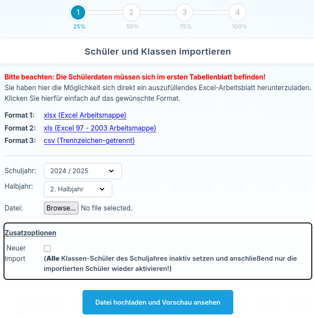Click the 50% progress label
Viewport: 314px width, 318px height.
coord(132,27)
